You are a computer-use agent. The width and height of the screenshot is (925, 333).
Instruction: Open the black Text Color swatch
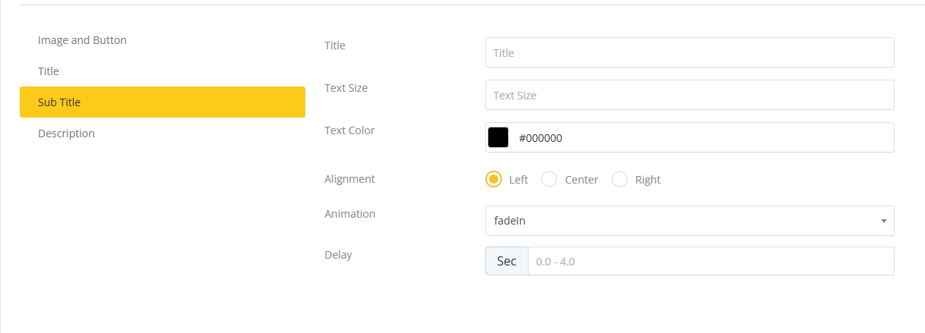[498, 138]
